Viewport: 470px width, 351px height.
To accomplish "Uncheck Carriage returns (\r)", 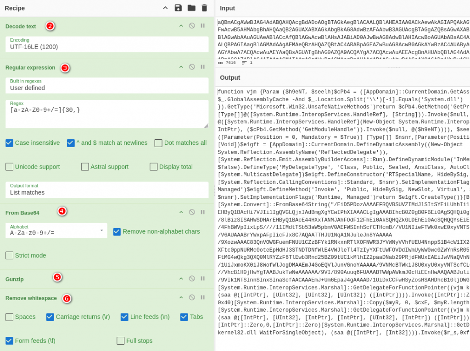I will pyautogui.click(x=50, y=317).
